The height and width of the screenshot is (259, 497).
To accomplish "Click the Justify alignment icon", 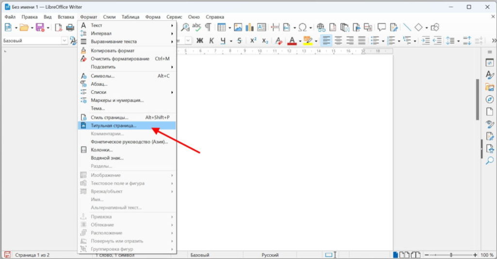I will pyautogui.click(x=362, y=41).
